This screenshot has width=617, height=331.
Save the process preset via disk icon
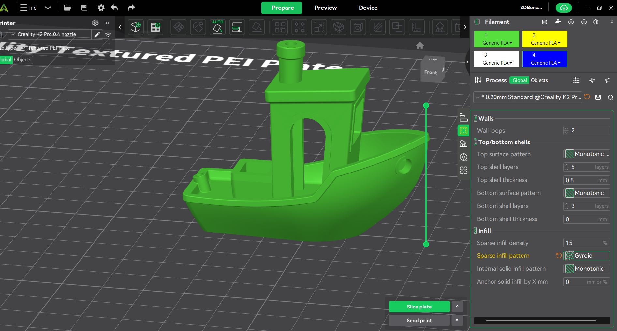598,97
